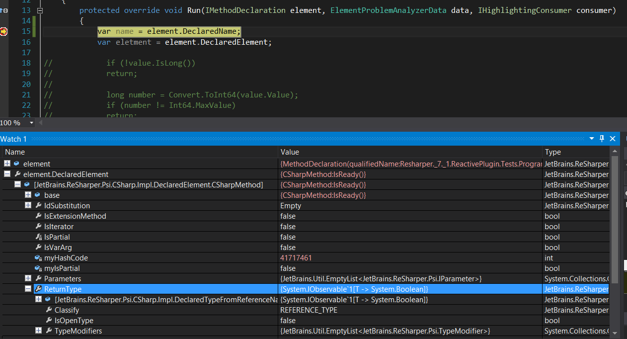627x339 pixels.
Task: Collapse the ReturnType node
Action: [x=28, y=289]
